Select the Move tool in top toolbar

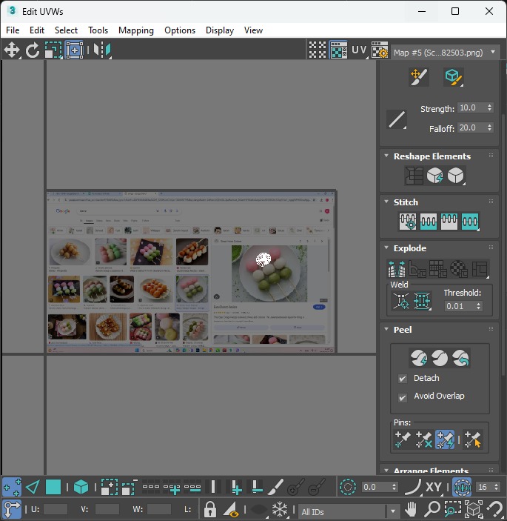[x=12, y=50]
